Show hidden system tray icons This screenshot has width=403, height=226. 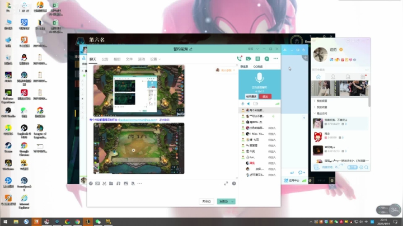pos(311,222)
